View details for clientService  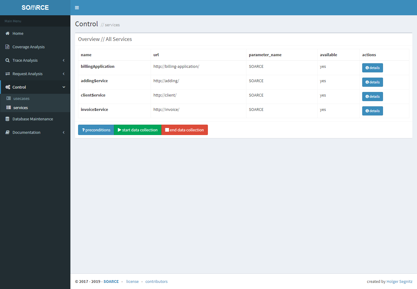coord(372,97)
